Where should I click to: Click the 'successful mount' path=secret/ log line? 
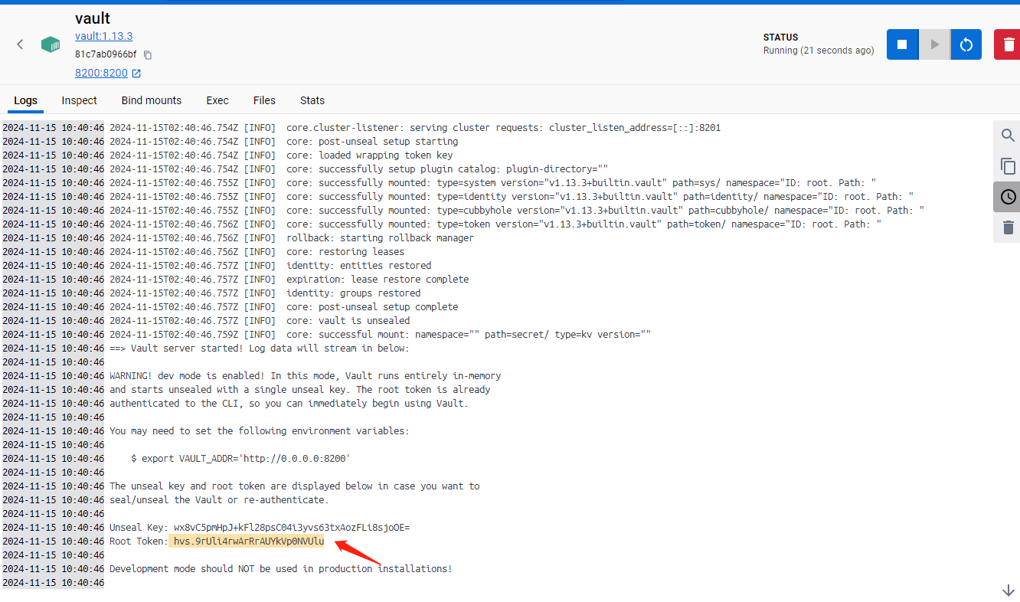(x=381, y=335)
